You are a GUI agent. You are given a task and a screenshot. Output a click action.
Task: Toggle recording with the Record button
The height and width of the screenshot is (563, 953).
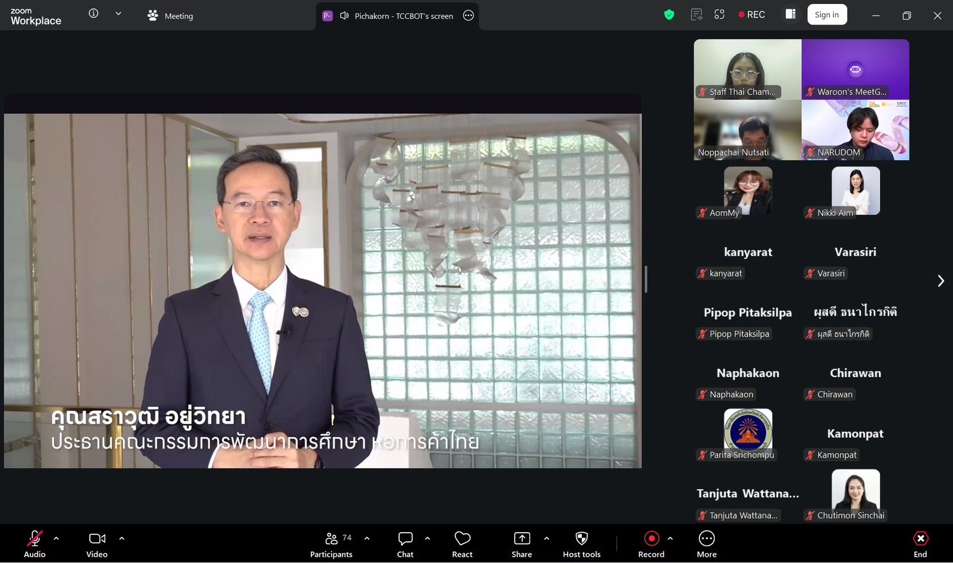651,544
